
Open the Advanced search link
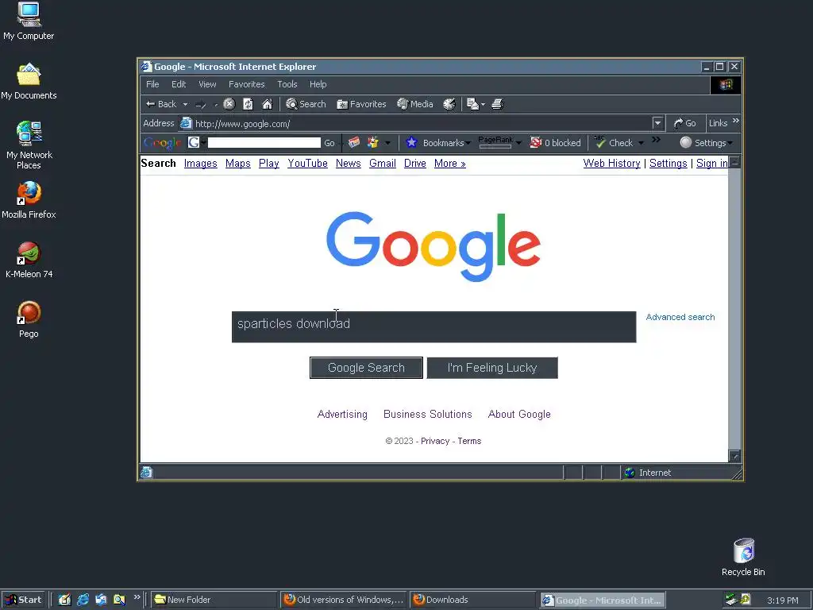tap(680, 317)
